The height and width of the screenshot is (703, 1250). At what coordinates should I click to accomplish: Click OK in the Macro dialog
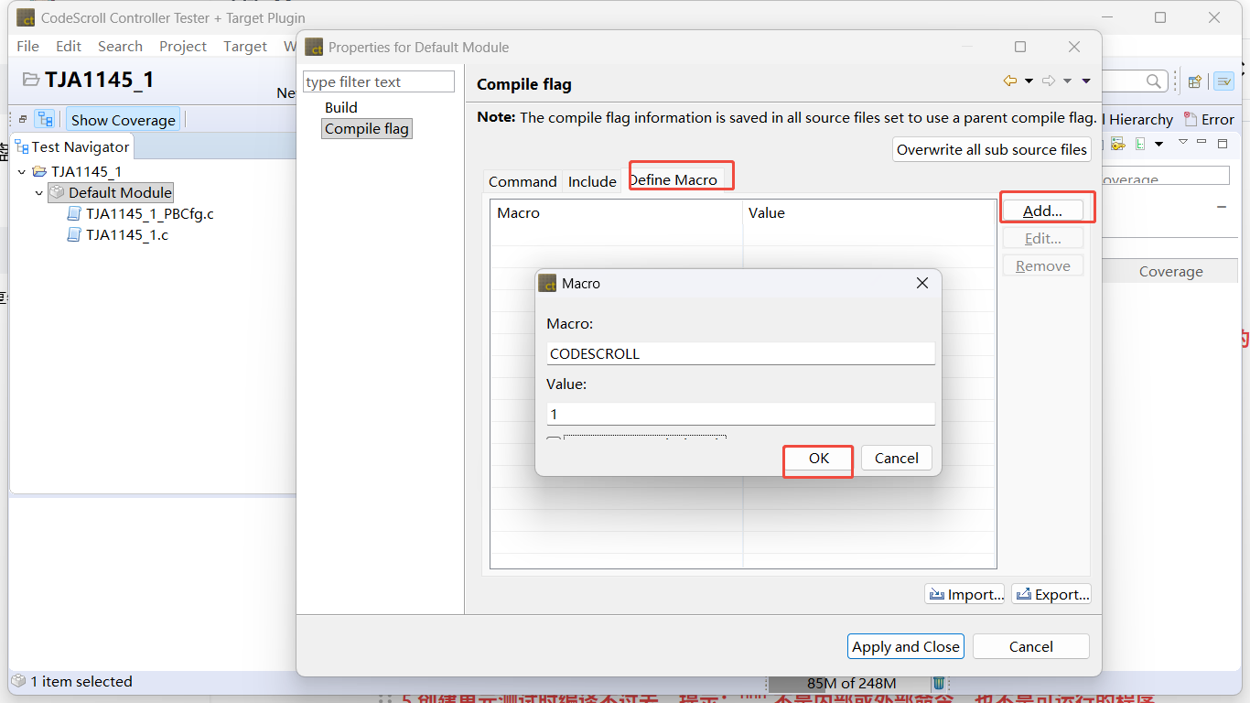coord(818,459)
